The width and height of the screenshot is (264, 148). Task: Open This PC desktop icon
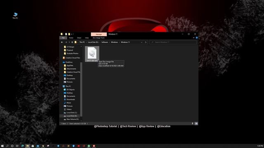pyautogui.click(x=15, y=16)
